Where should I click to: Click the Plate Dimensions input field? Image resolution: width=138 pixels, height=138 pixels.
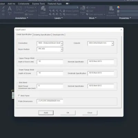coord(50,101)
